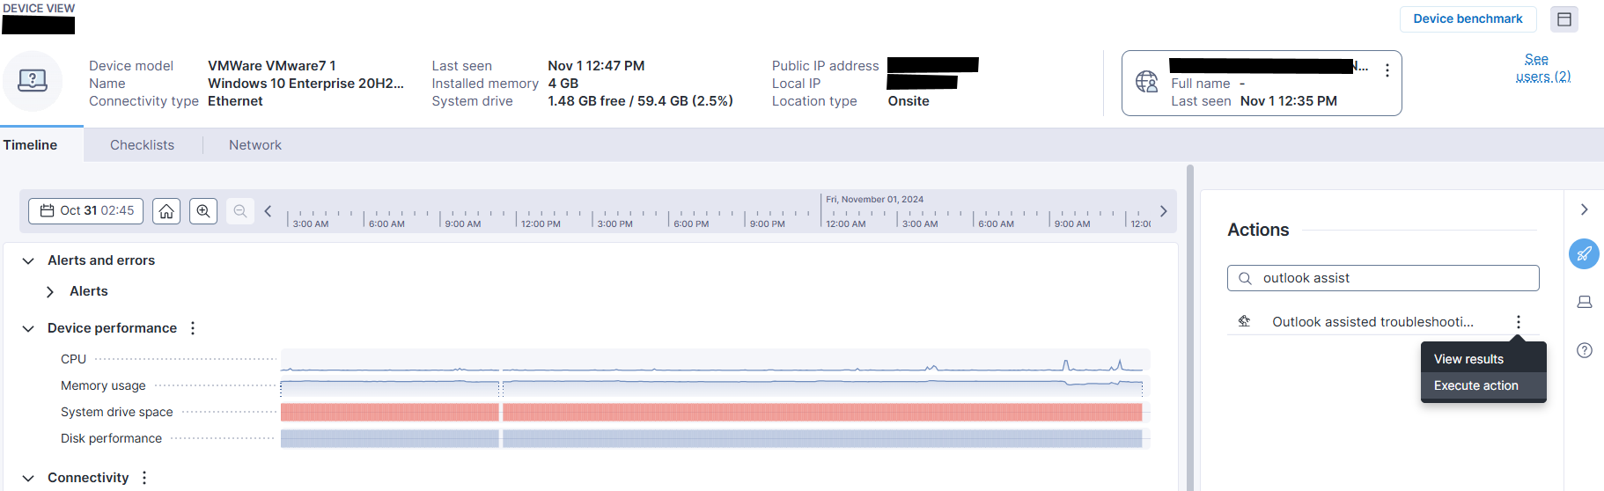Open user card three-dot options menu

point(1387,70)
